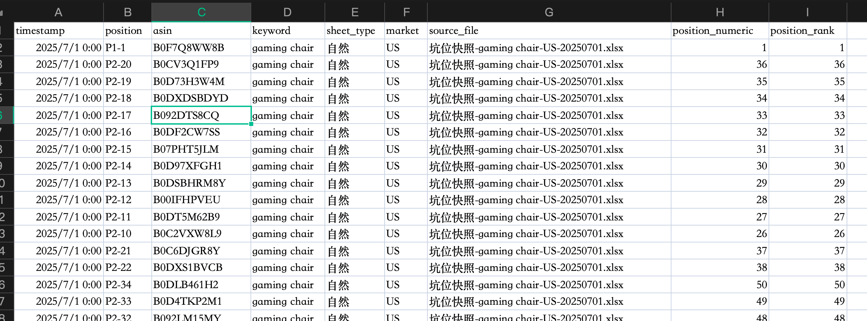The height and width of the screenshot is (321, 867).
Task: Click position_numeric cell in P2-34 row
Action: pos(720,284)
